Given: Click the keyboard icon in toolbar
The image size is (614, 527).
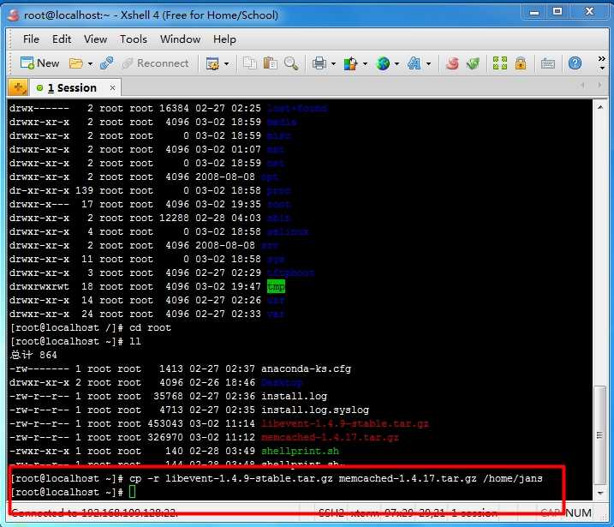Looking at the screenshot, I should point(548,63).
